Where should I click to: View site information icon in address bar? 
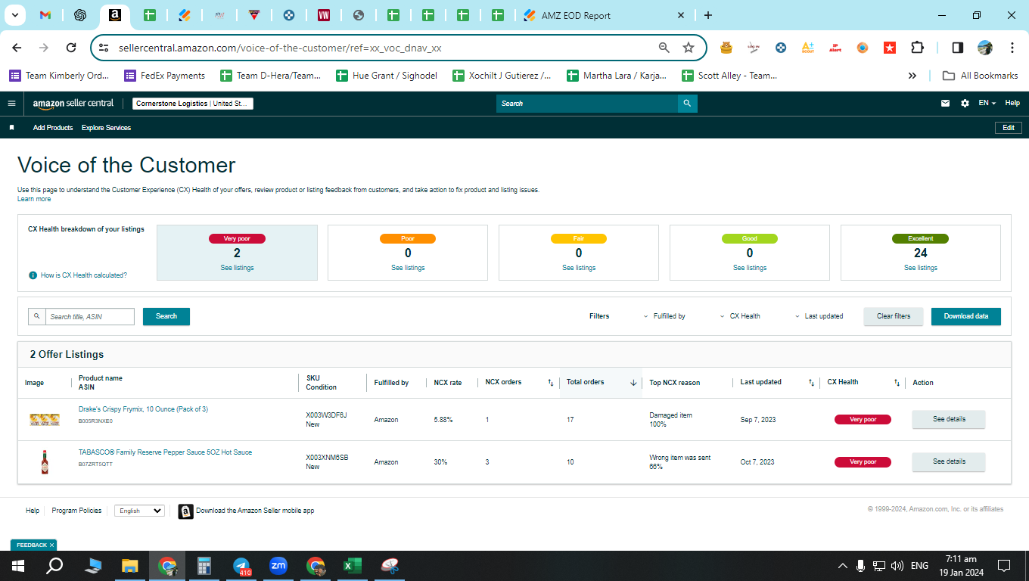[x=104, y=48]
